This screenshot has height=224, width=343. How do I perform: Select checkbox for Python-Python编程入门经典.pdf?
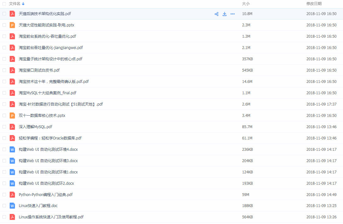coord(4,194)
